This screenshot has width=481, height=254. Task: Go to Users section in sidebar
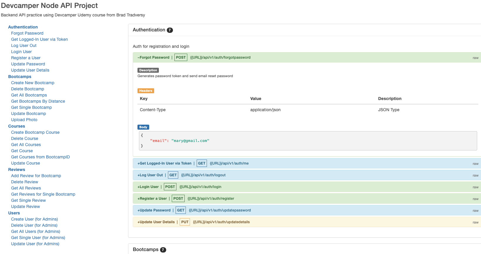(14, 213)
